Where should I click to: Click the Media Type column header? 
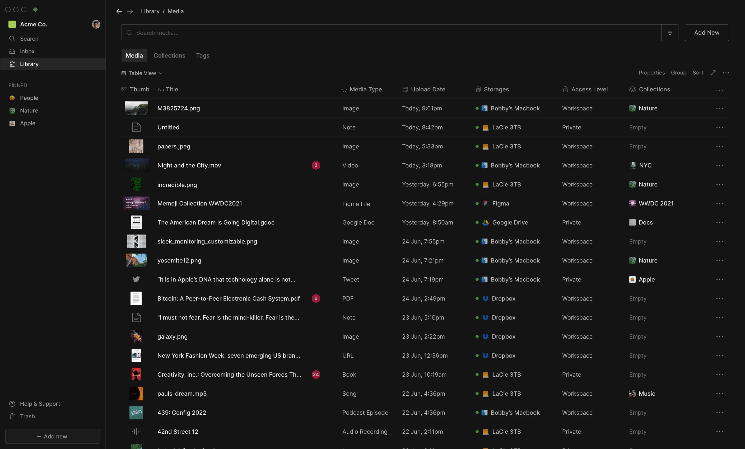[362, 90]
